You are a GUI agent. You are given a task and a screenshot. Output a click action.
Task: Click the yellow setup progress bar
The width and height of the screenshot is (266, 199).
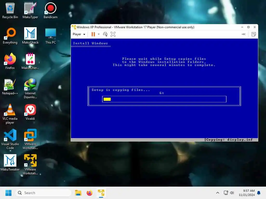pyautogui.click(x=107, y=99)
